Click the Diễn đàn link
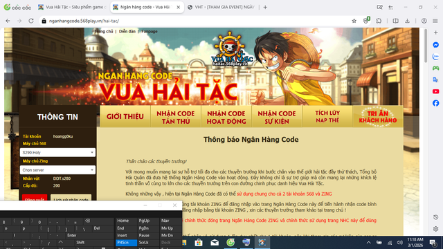Image resolution: width=443 pixels, height=249 pixels. coord(127,31)
